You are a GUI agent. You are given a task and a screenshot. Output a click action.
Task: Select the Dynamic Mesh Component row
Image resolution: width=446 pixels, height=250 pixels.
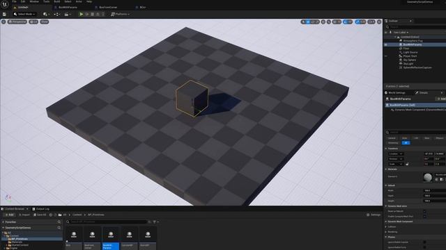[x=418, y=110]
